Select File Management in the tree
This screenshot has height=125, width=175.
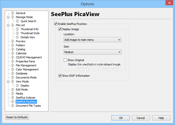[26, 65]
